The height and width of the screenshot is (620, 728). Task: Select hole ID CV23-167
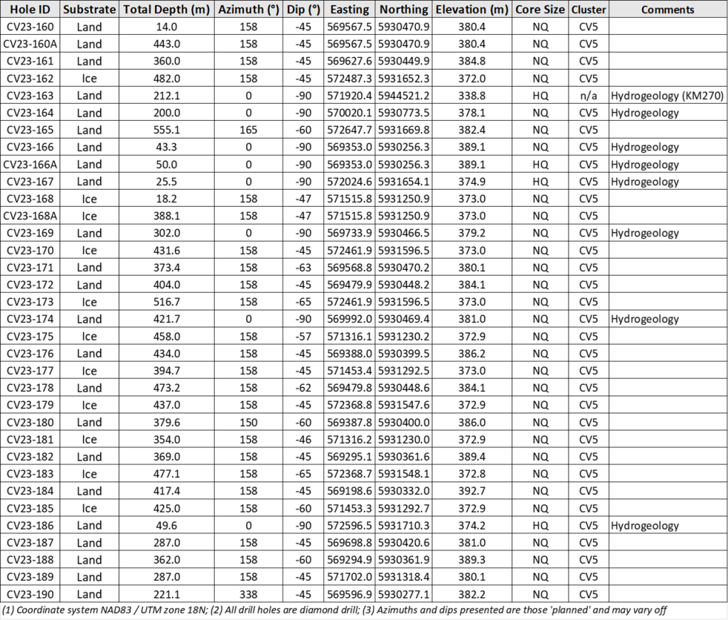tap(30, 181)
